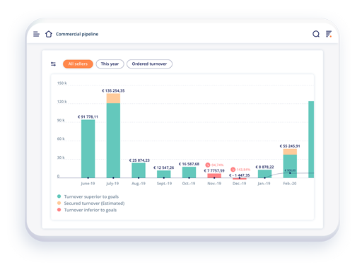Click the June-19 axis label

(88, 184)
